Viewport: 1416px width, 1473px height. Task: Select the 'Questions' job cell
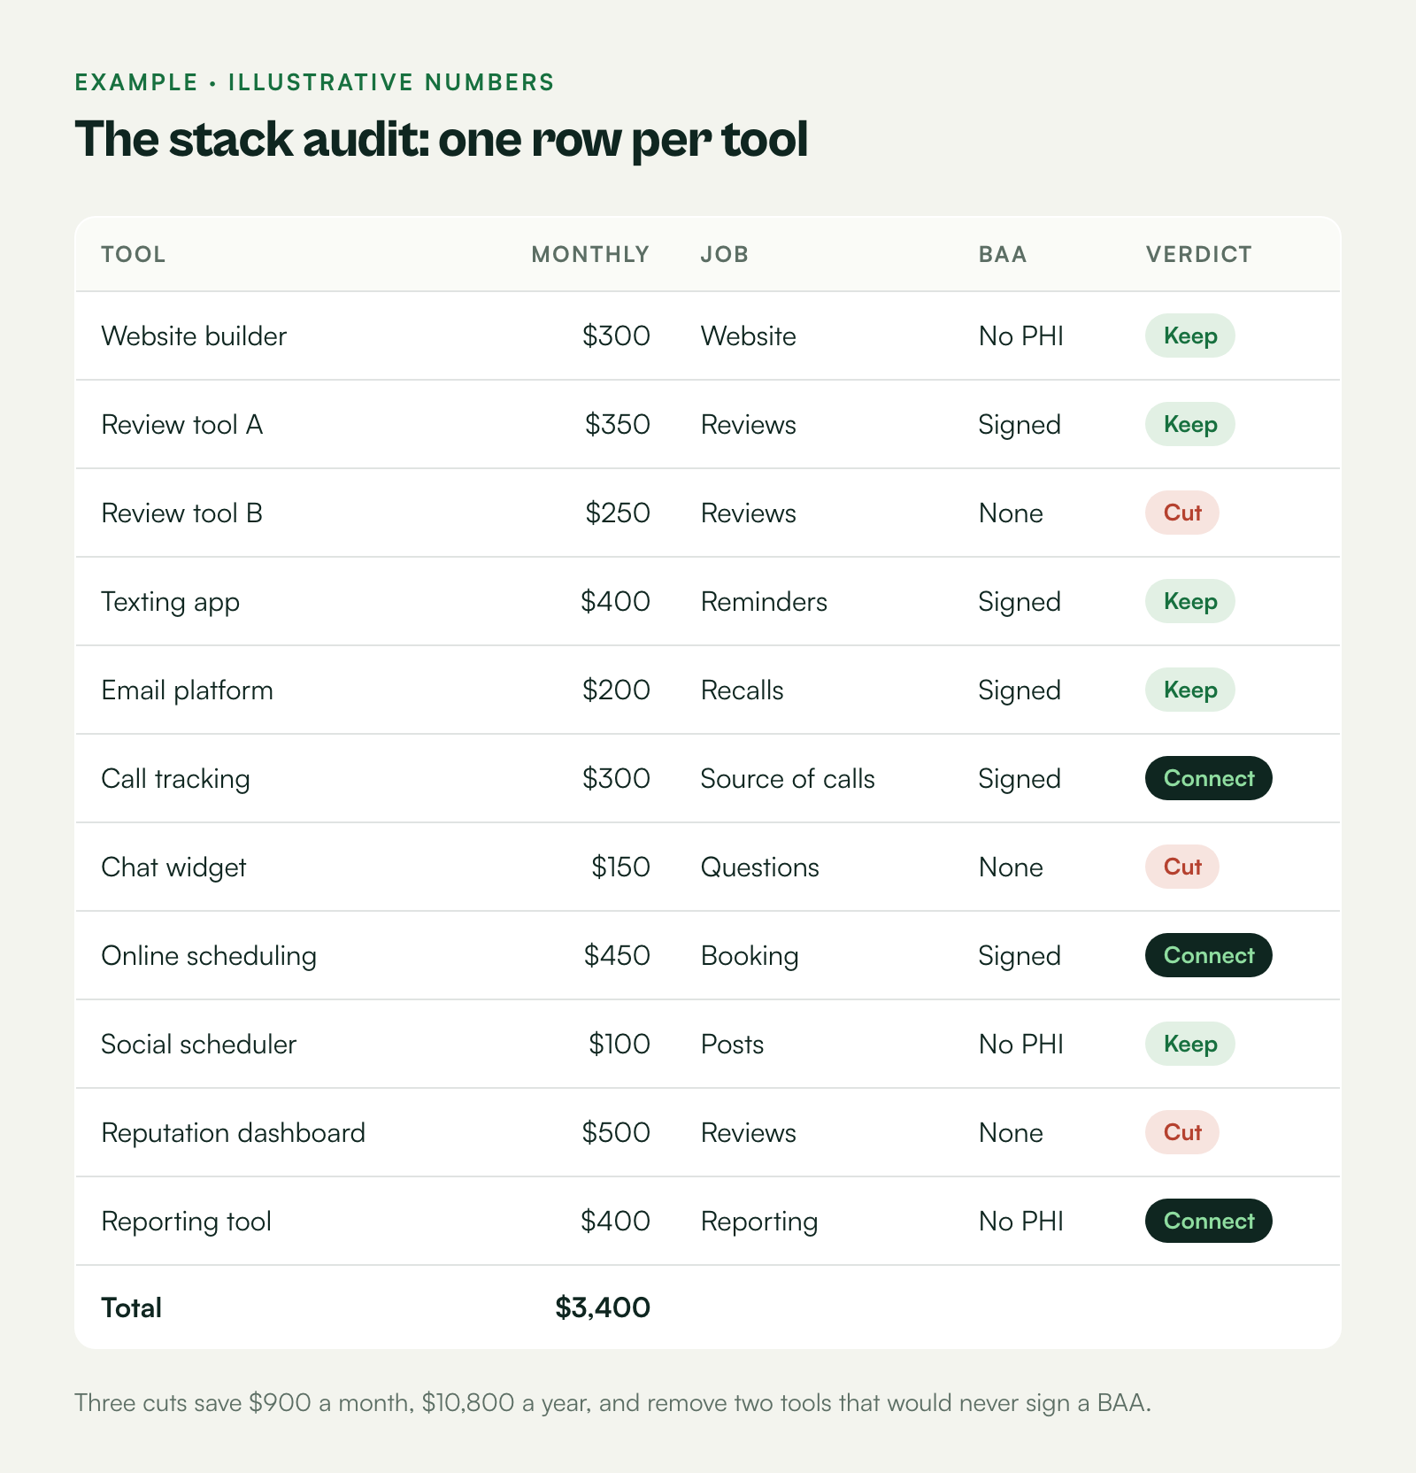(760, 868)
